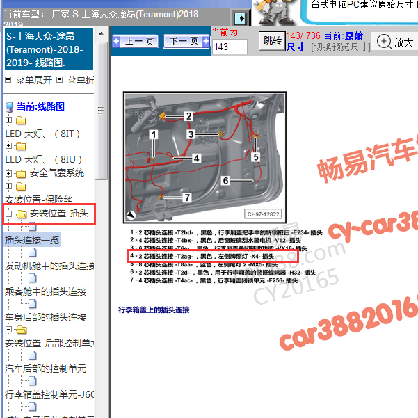Collapse the 安装位置-后部控制单元 folder
This screenshot has width=418, height=418.
(x=8, y=330)
